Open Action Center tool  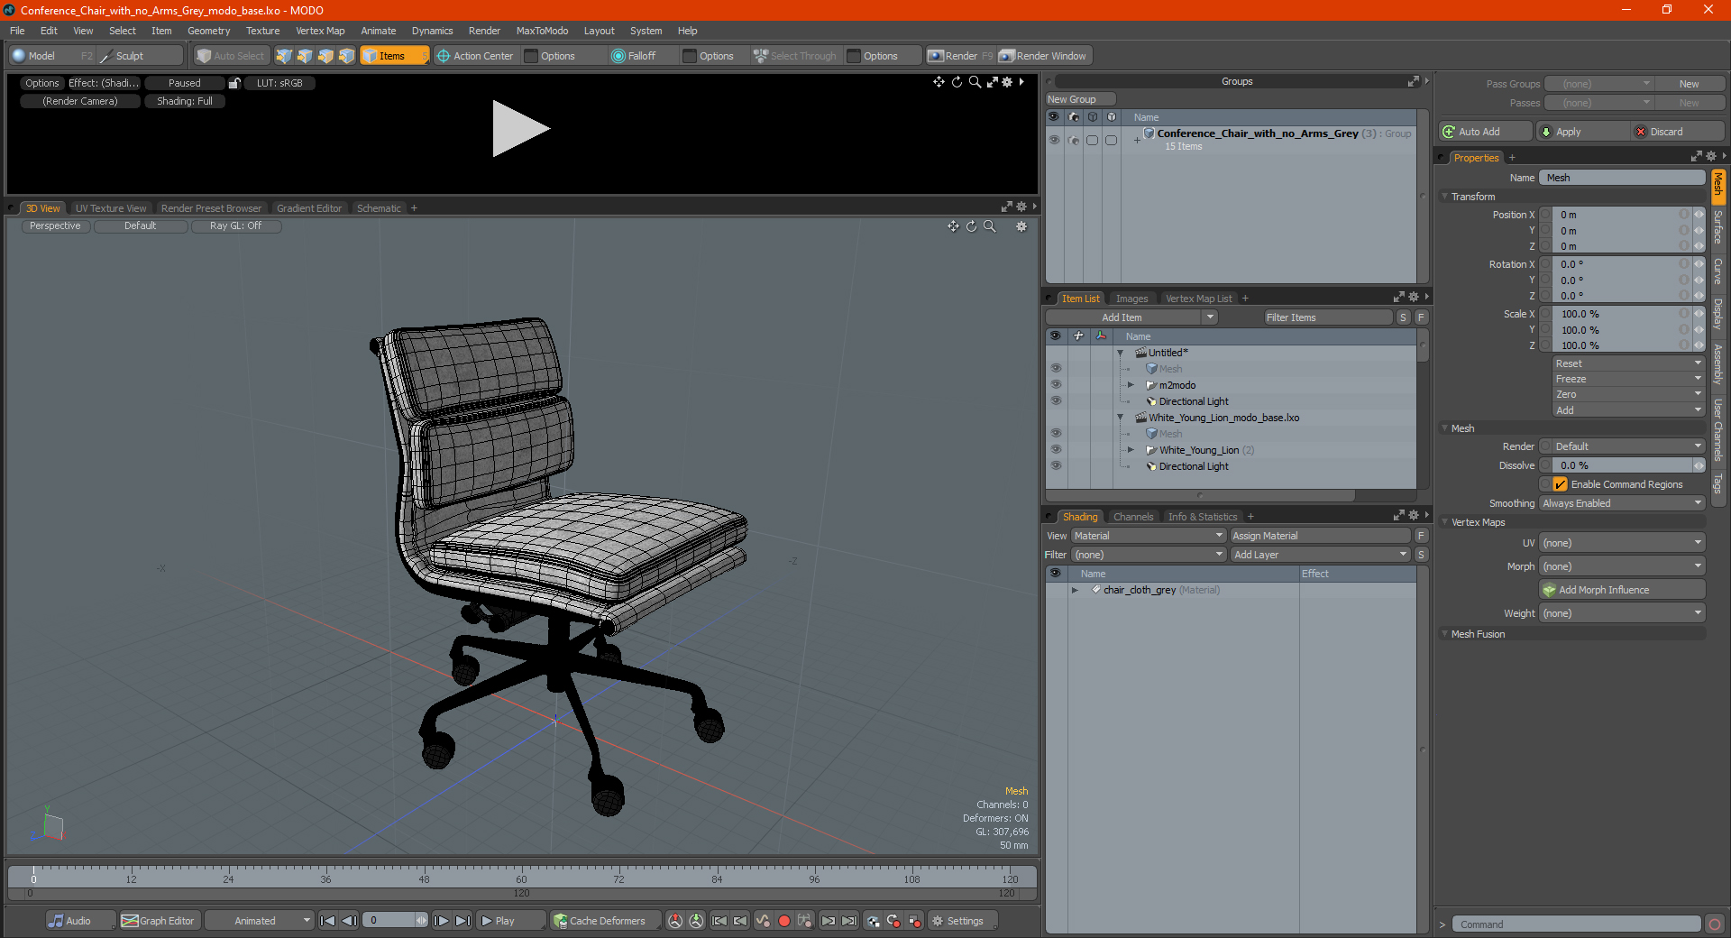[x=475, y=56]
